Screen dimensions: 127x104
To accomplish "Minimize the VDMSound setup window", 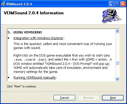I will pos(111,4).
